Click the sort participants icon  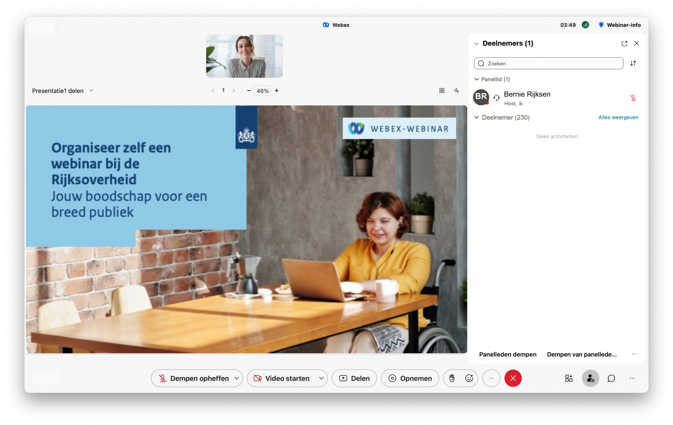(x=633, y=63)
